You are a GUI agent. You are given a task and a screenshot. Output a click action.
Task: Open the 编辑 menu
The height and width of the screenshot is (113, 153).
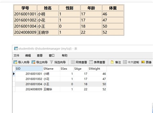tap(28, 55)
